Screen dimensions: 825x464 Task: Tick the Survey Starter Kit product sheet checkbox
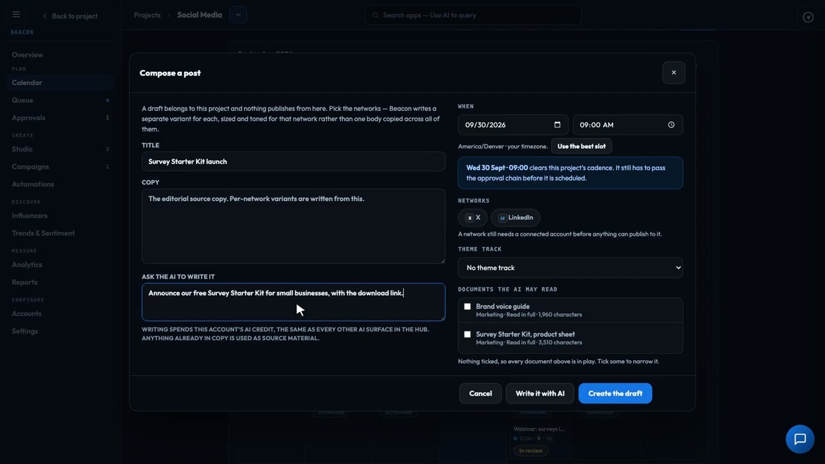(x=467, y=334)
